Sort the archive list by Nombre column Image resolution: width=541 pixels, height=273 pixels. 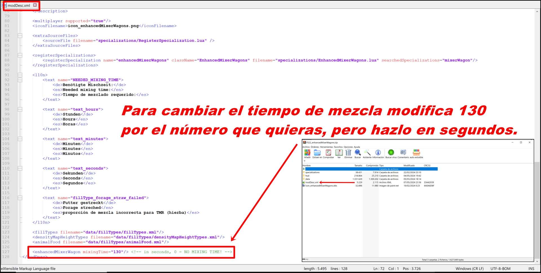tap(307, 165)
